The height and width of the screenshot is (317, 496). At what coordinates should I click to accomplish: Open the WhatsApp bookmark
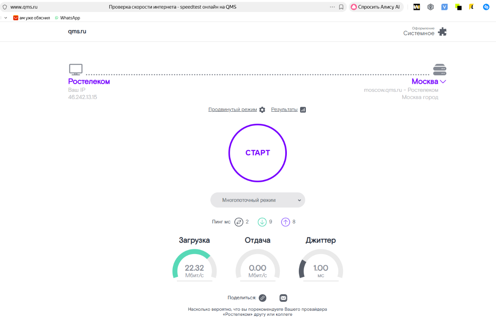[67, 18]
